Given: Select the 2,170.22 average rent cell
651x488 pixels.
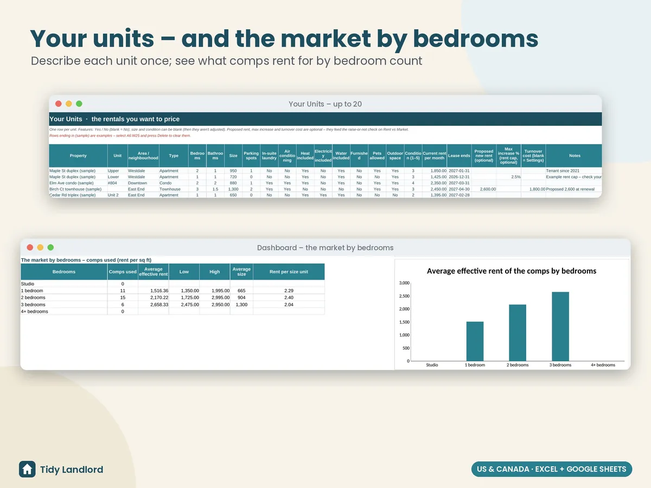Looking at the screenshot, I should click(x=154, y=298).
